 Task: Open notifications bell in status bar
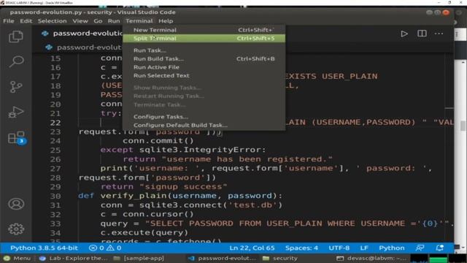[x=439, y=248]
